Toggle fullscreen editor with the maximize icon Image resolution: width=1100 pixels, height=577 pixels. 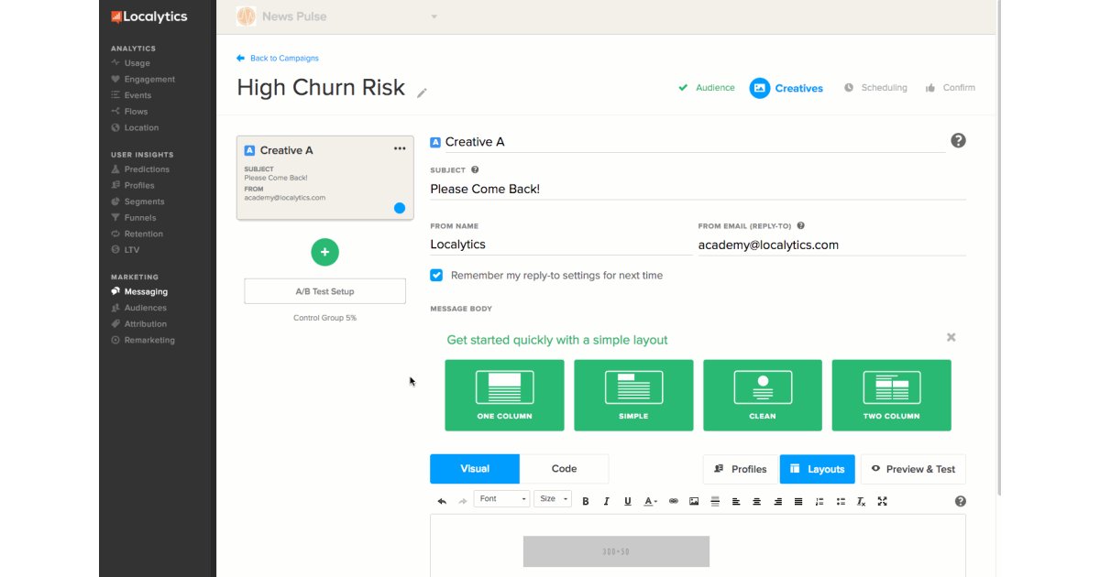point(882,501)
